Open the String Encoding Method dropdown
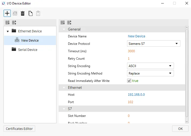Screen dimensions: 191x136 tap(151, 73)
